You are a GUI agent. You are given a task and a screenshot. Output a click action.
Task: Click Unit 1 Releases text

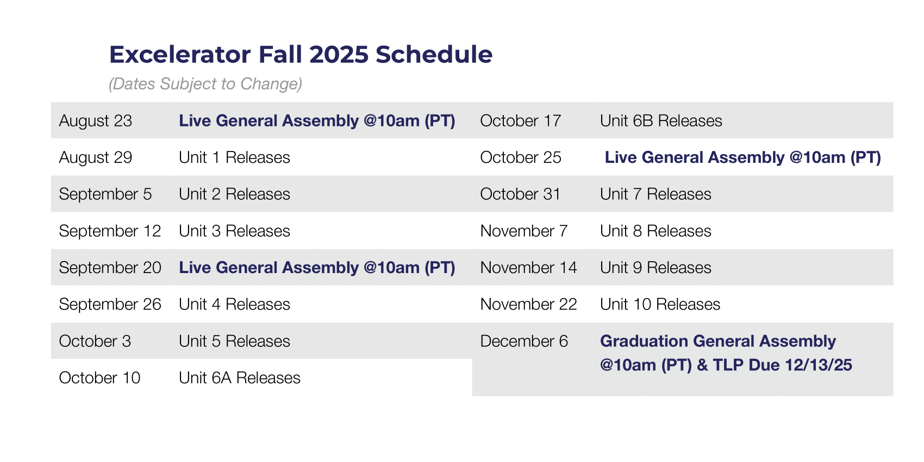pos(234,157)
